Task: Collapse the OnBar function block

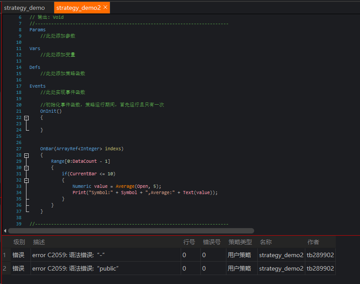Action: pyautogui.click(x=26, y=155)
